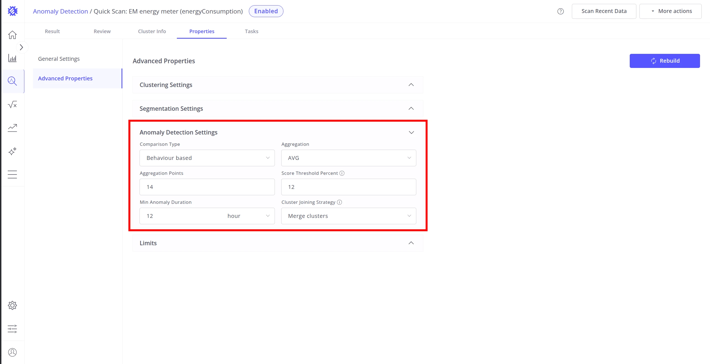Open the Aggregation AVG dropdown
This screenshot has height=364, width=710.
point(348,158)
